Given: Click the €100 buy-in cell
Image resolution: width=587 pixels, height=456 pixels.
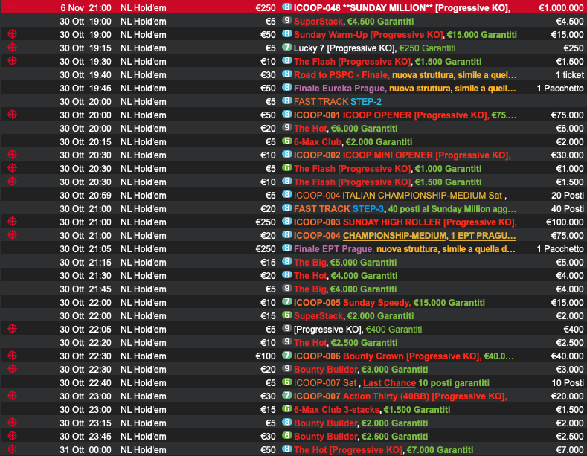Looking at the screenshot, I should pos(266,356).
